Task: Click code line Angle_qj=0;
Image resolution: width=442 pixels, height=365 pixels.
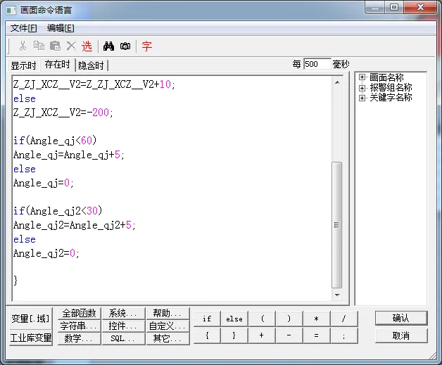Action: pyautogui.click(x=44, y=183)
